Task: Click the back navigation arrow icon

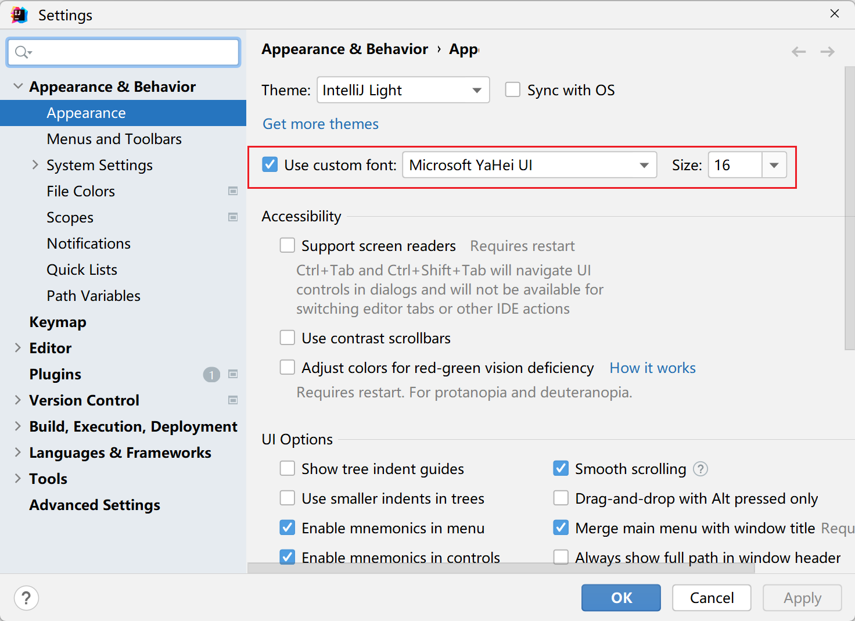Action: coord(799,52)
